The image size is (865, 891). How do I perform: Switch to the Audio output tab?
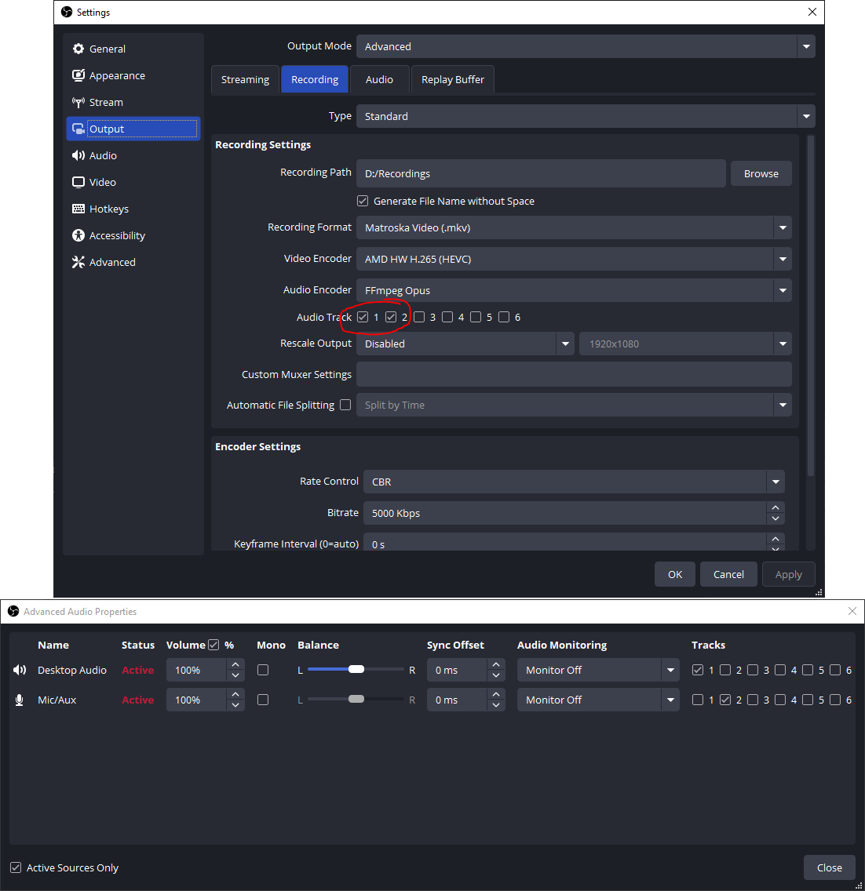point(379,79)
